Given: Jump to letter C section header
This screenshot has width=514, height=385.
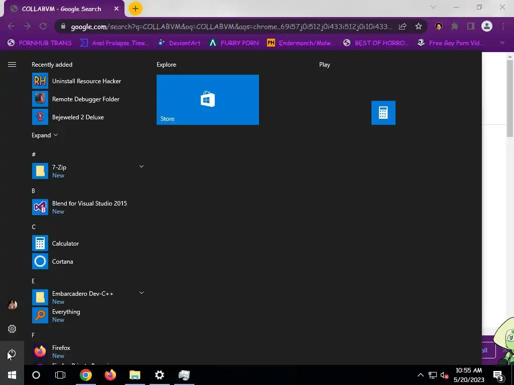Looking at the screenshot, I should coord(34,227).
